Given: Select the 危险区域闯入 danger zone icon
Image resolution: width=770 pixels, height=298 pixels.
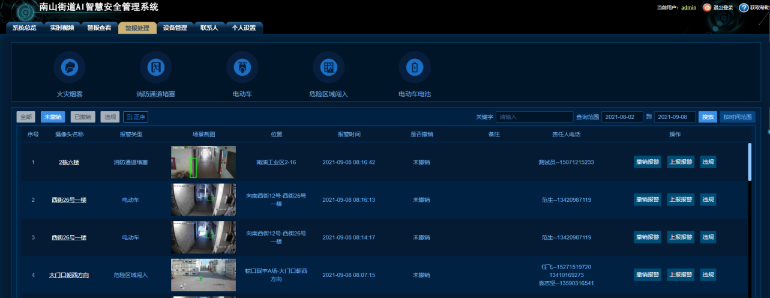Looking at the screenshot, I should 329,67.
